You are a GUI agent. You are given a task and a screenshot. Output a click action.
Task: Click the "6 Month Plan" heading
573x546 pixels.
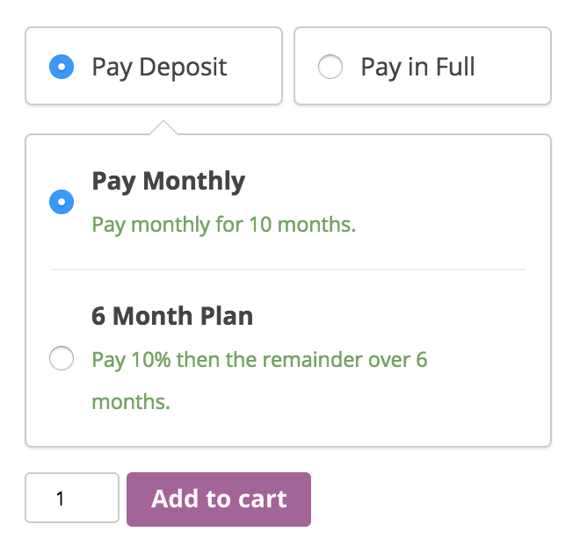[x=172, y=316]
